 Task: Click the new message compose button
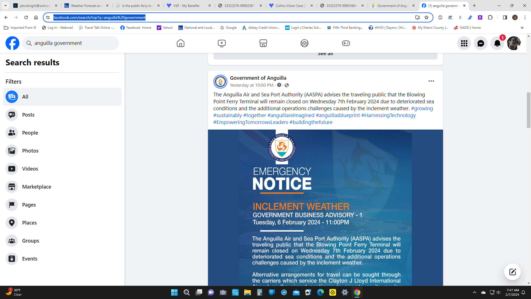[512, 272]
